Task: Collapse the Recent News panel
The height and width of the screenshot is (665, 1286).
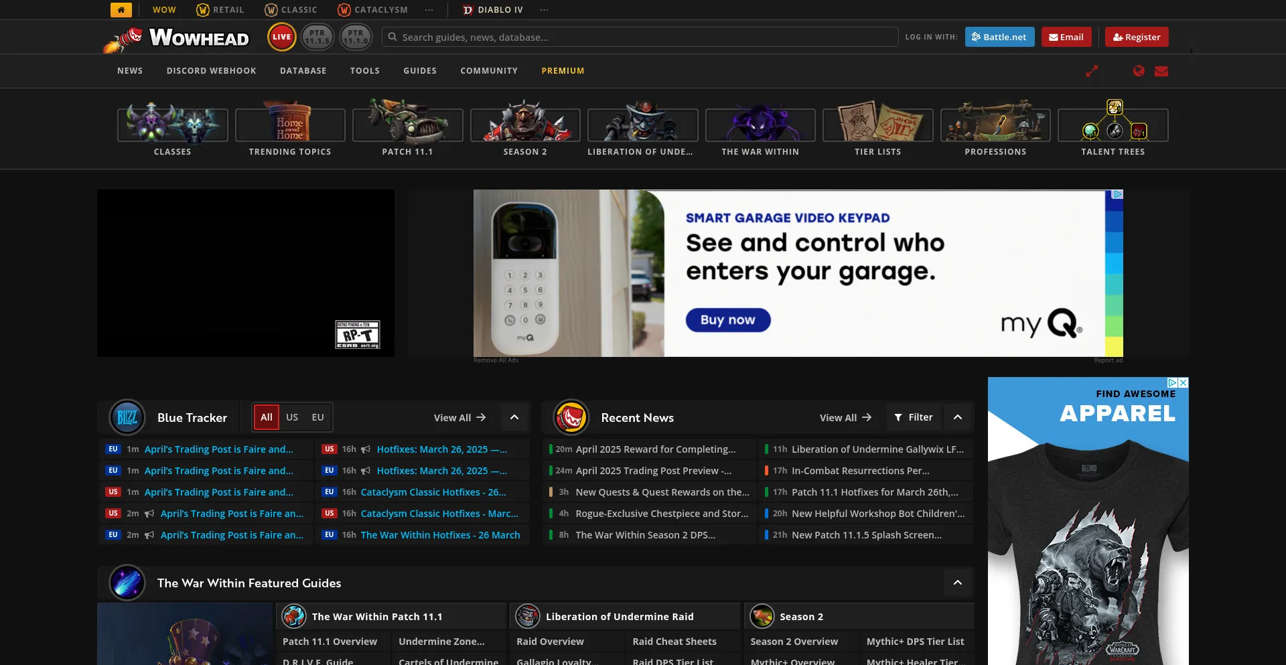Action: click(x=958, y=417)
